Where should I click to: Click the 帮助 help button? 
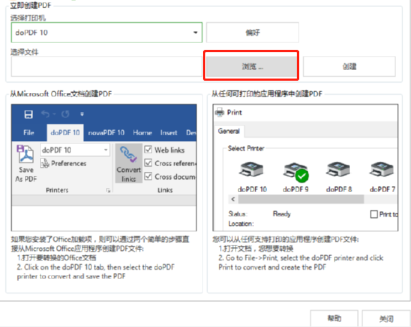coord(334,318)
